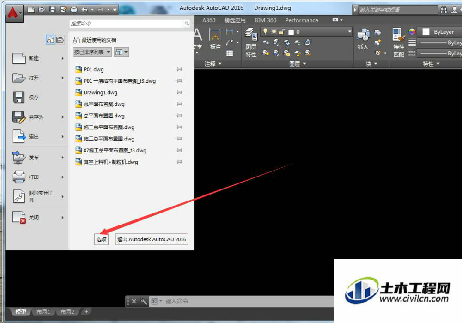Click the edit block icon in 块 panel

(377, 43)
